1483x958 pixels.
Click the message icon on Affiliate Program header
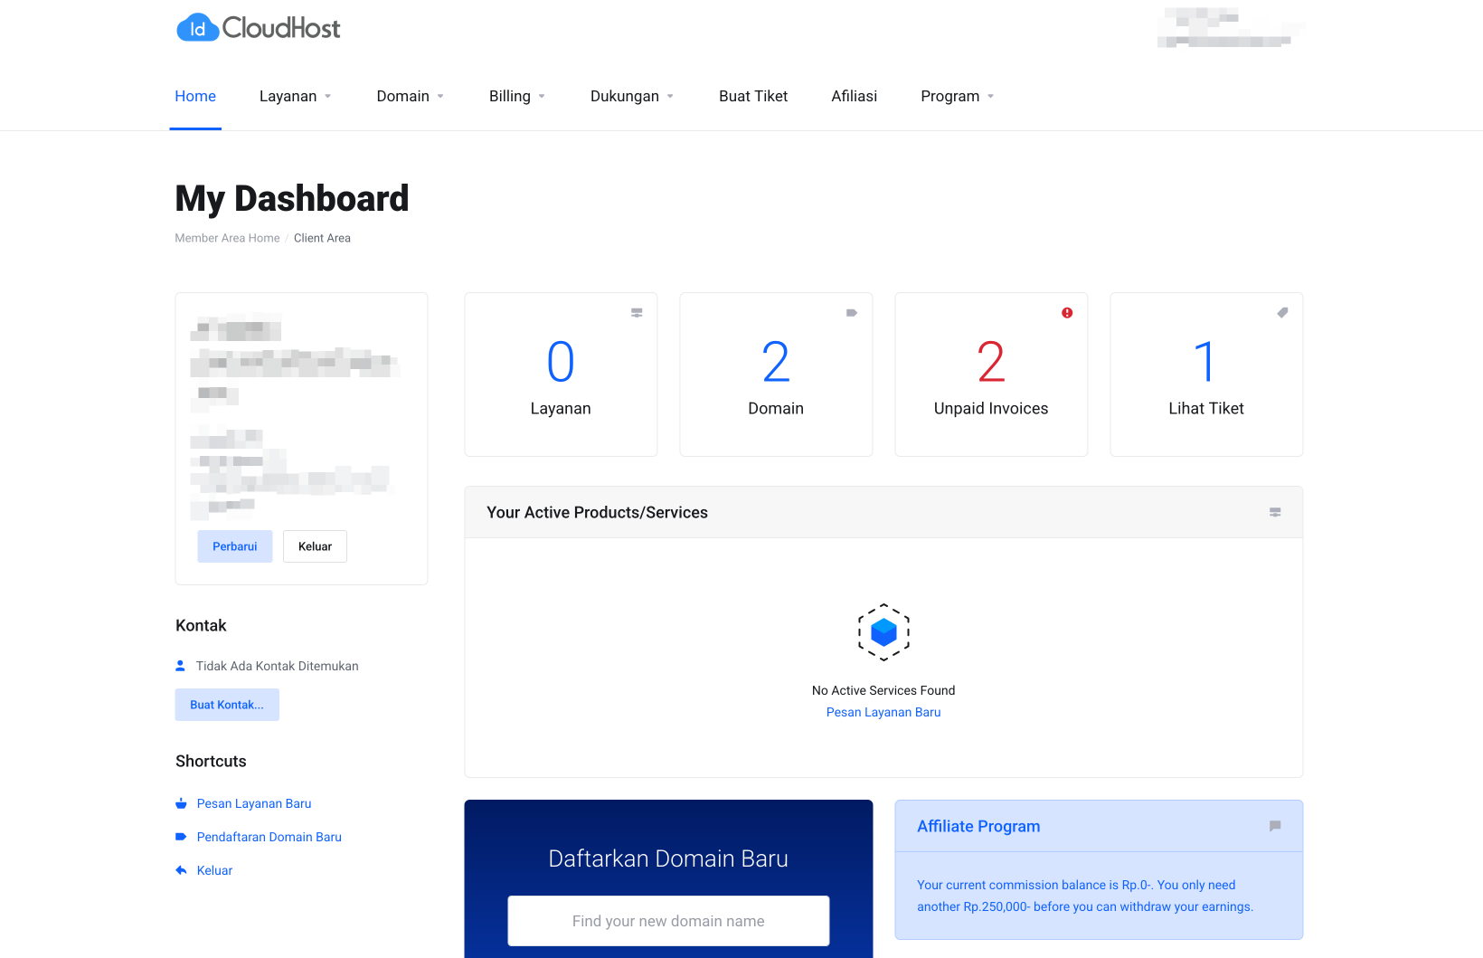tap(1275, 825)
